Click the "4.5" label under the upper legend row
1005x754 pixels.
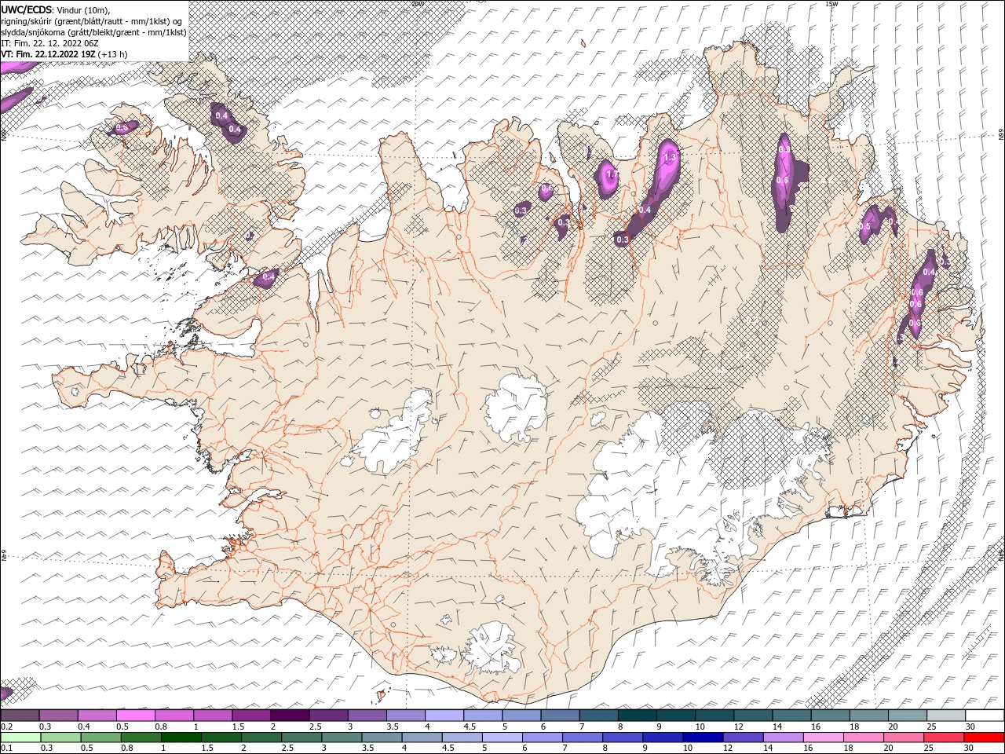click(470, 727)
